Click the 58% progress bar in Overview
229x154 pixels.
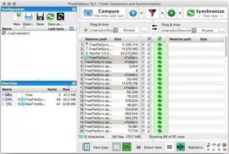[9, 95]
